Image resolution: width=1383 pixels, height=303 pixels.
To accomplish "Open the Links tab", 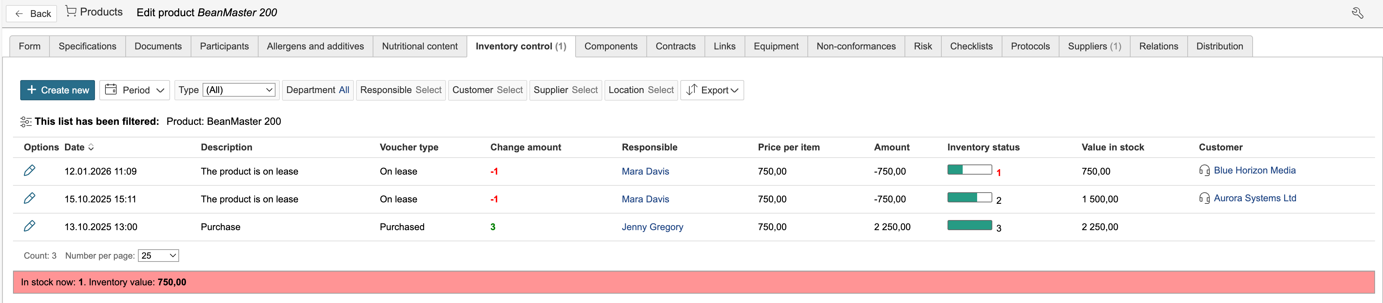I will coord(725,46).
